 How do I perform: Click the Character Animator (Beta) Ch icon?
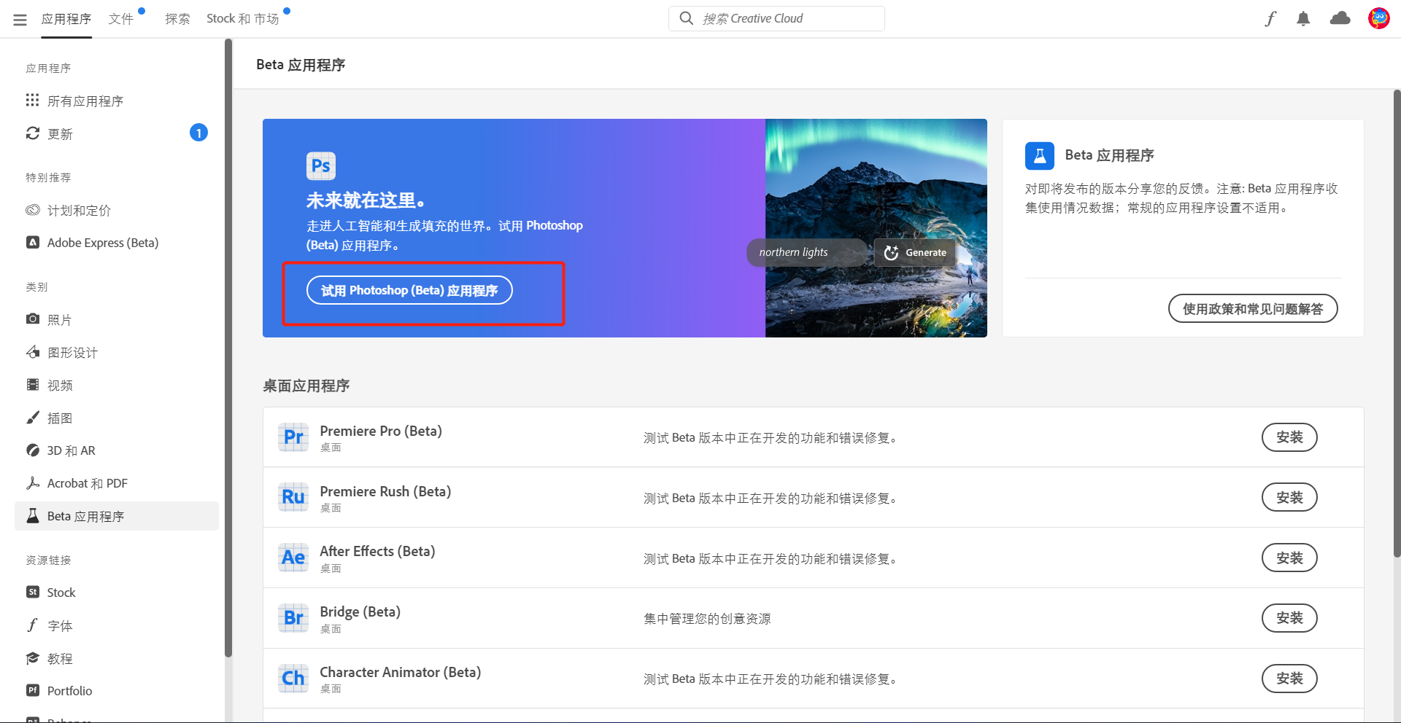point(293,679)
